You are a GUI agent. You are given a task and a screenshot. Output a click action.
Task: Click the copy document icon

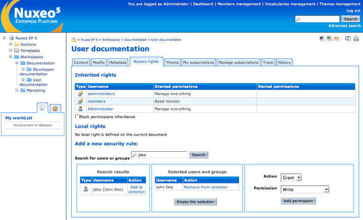pos(347,38)
